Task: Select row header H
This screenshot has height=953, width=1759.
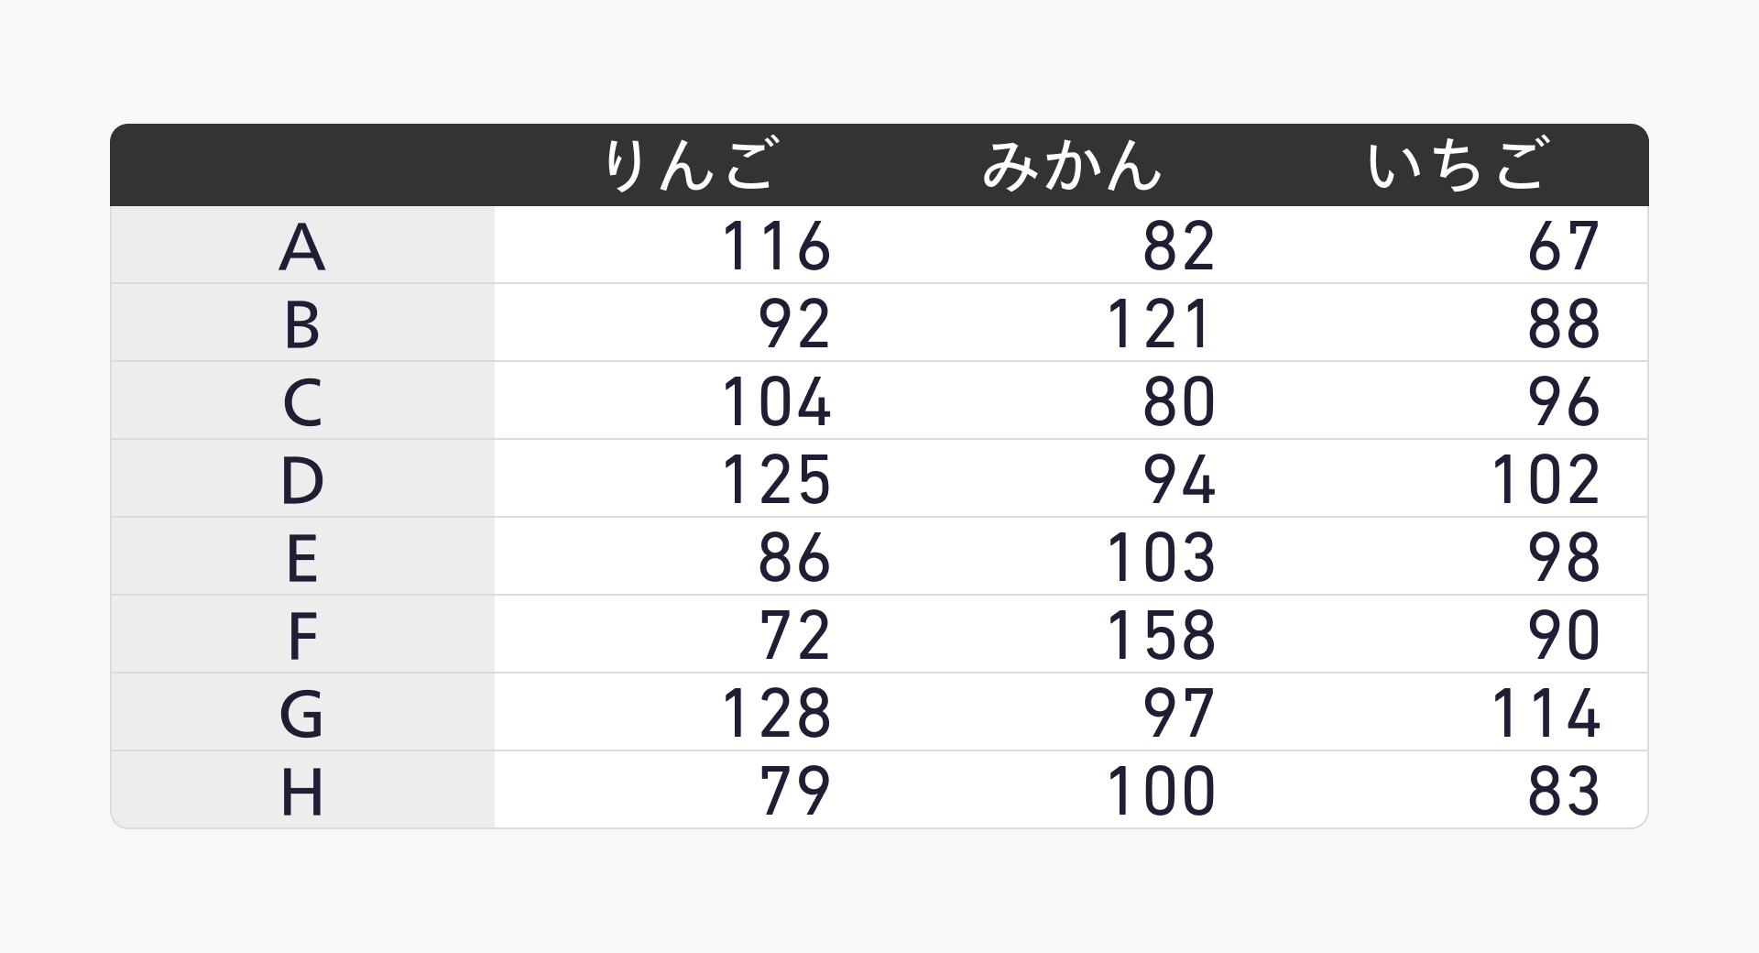Action: [302, 791]
